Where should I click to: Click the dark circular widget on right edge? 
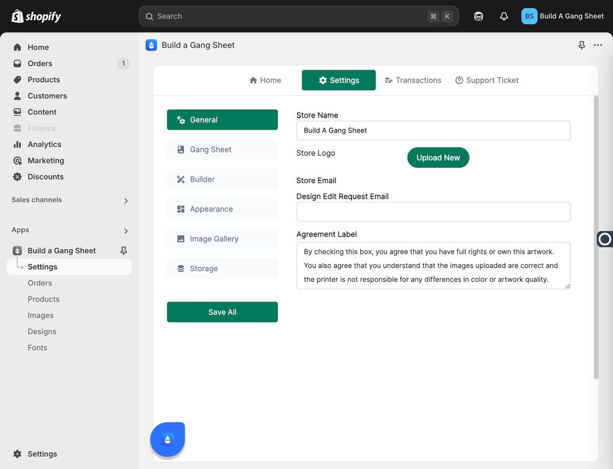click(x=605, y=239)
